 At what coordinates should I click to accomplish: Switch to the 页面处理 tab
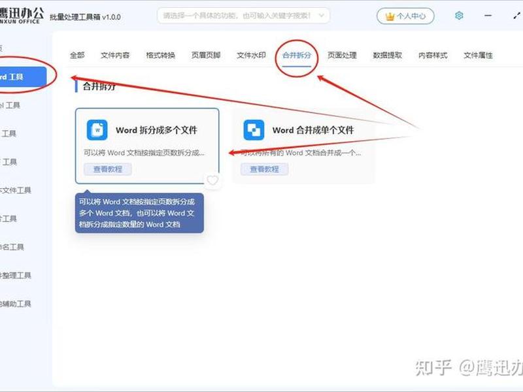(342, 56)
